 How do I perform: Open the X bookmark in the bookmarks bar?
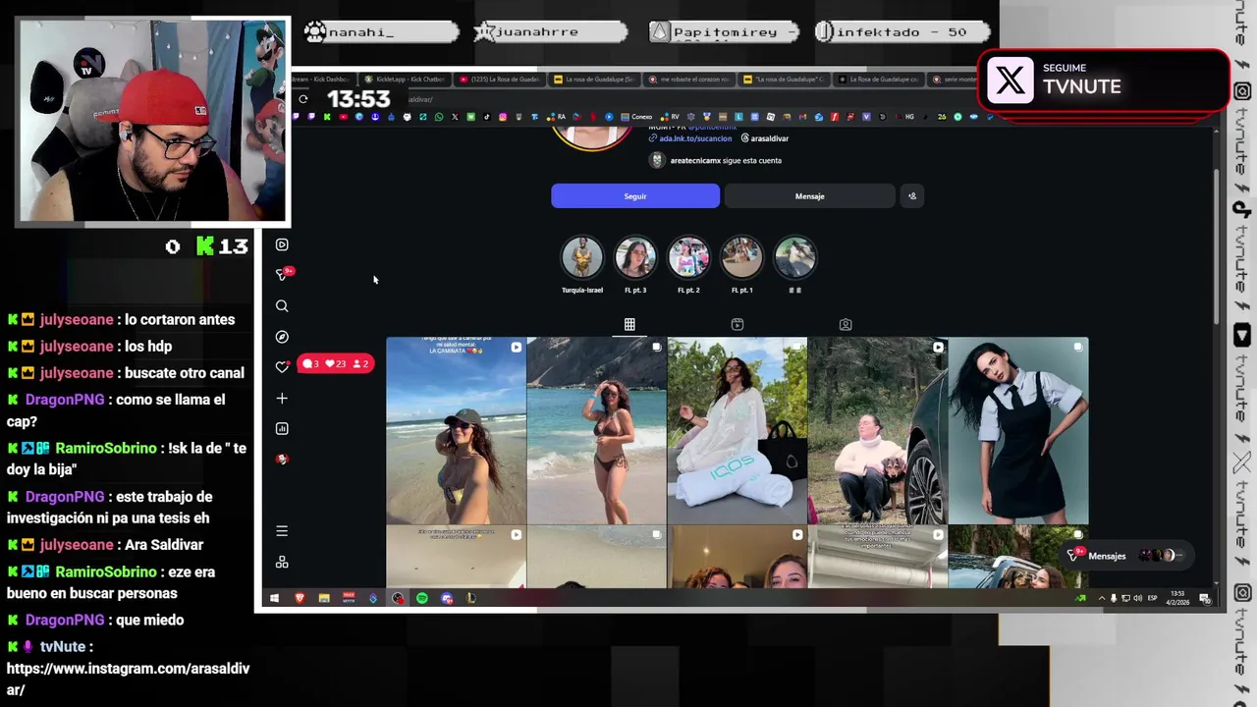[455, 117]
